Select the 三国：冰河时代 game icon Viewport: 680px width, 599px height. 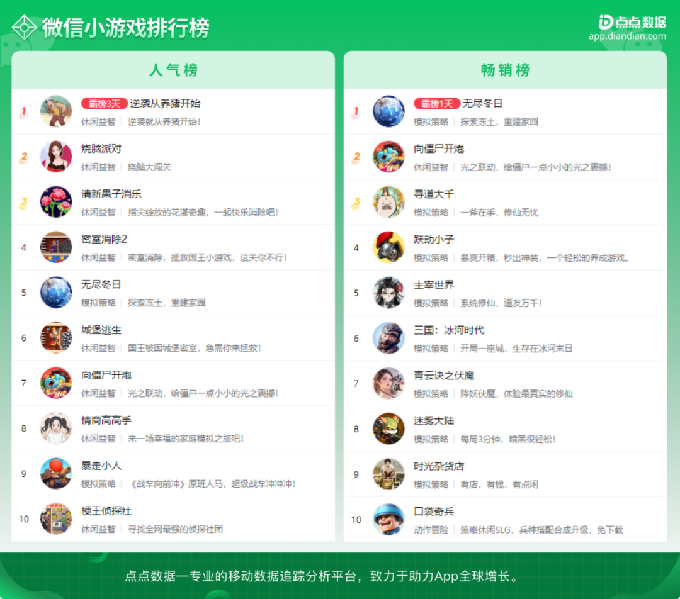tap(388, 338)
